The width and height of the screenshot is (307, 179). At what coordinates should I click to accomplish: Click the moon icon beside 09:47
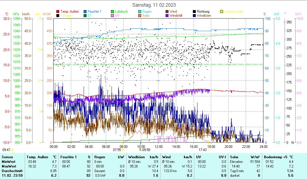click(x=12, y=150)
